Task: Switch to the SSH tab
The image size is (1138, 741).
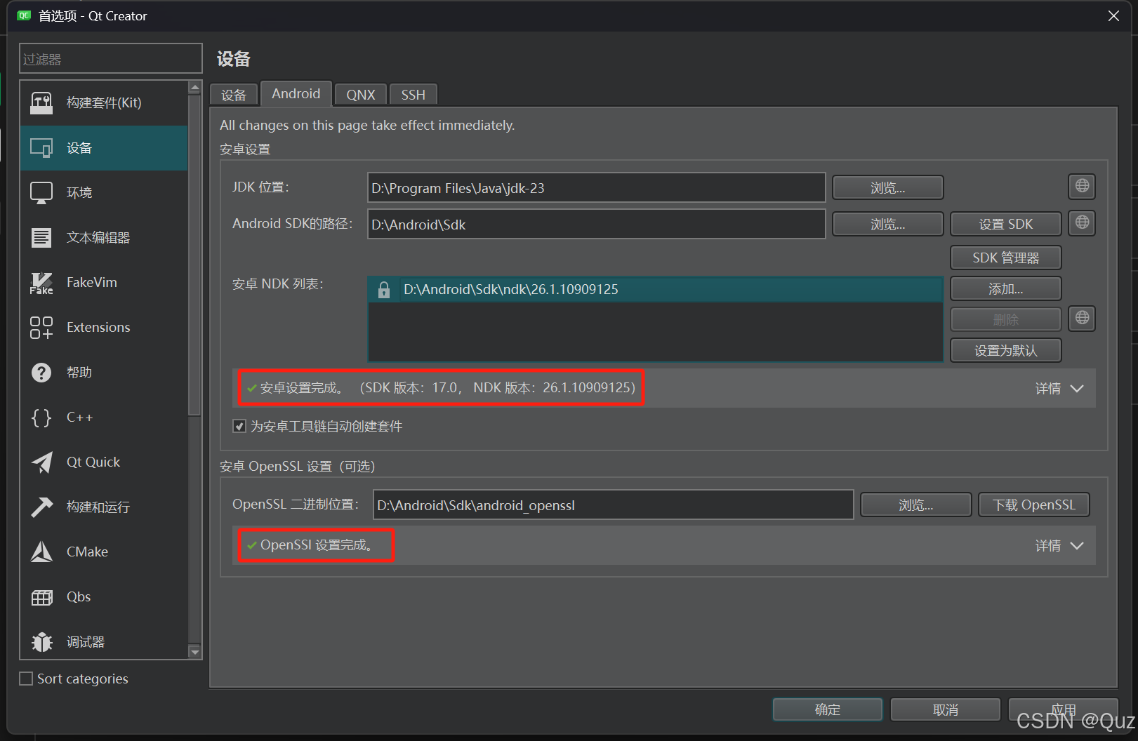Action: 413,94
